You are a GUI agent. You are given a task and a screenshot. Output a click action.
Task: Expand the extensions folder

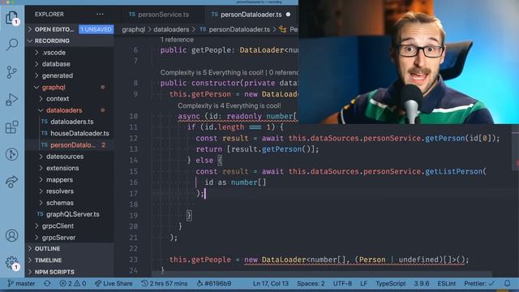pyautogui.click(x=70, y=168)
